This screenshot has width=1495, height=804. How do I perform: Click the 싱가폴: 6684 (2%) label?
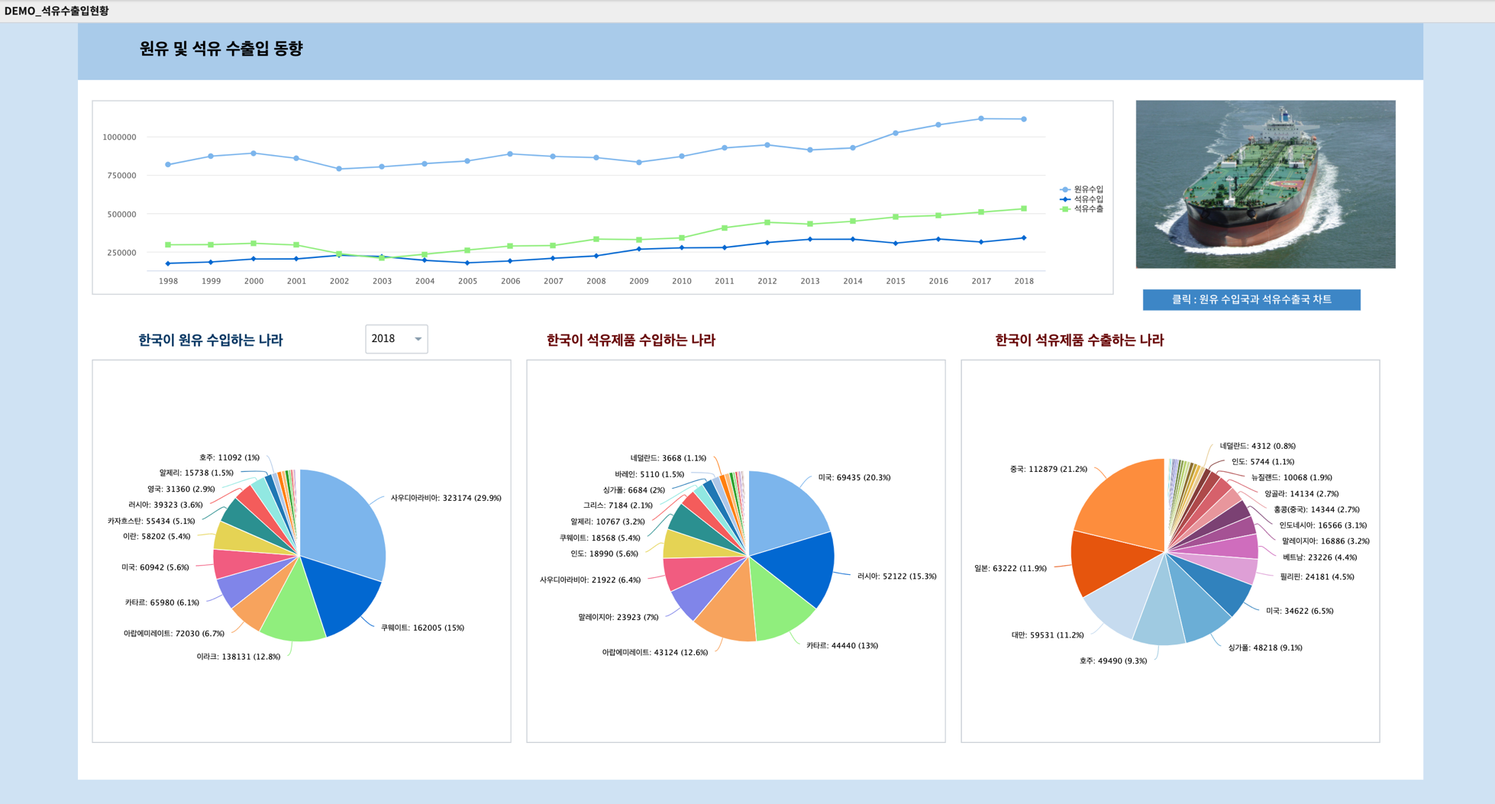tap(634, 490)
